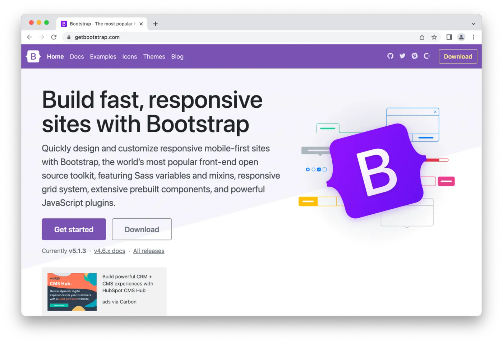503x344 pixels.
Task: Open the browser profile avatar icon
Action: coord(461,37)
